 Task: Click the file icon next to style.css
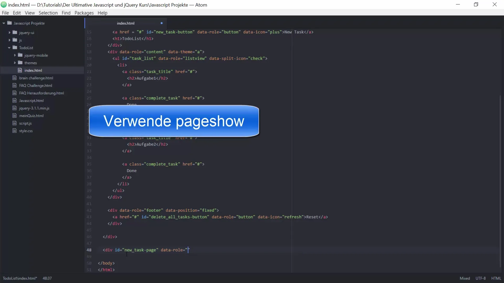tap(14, 131)
